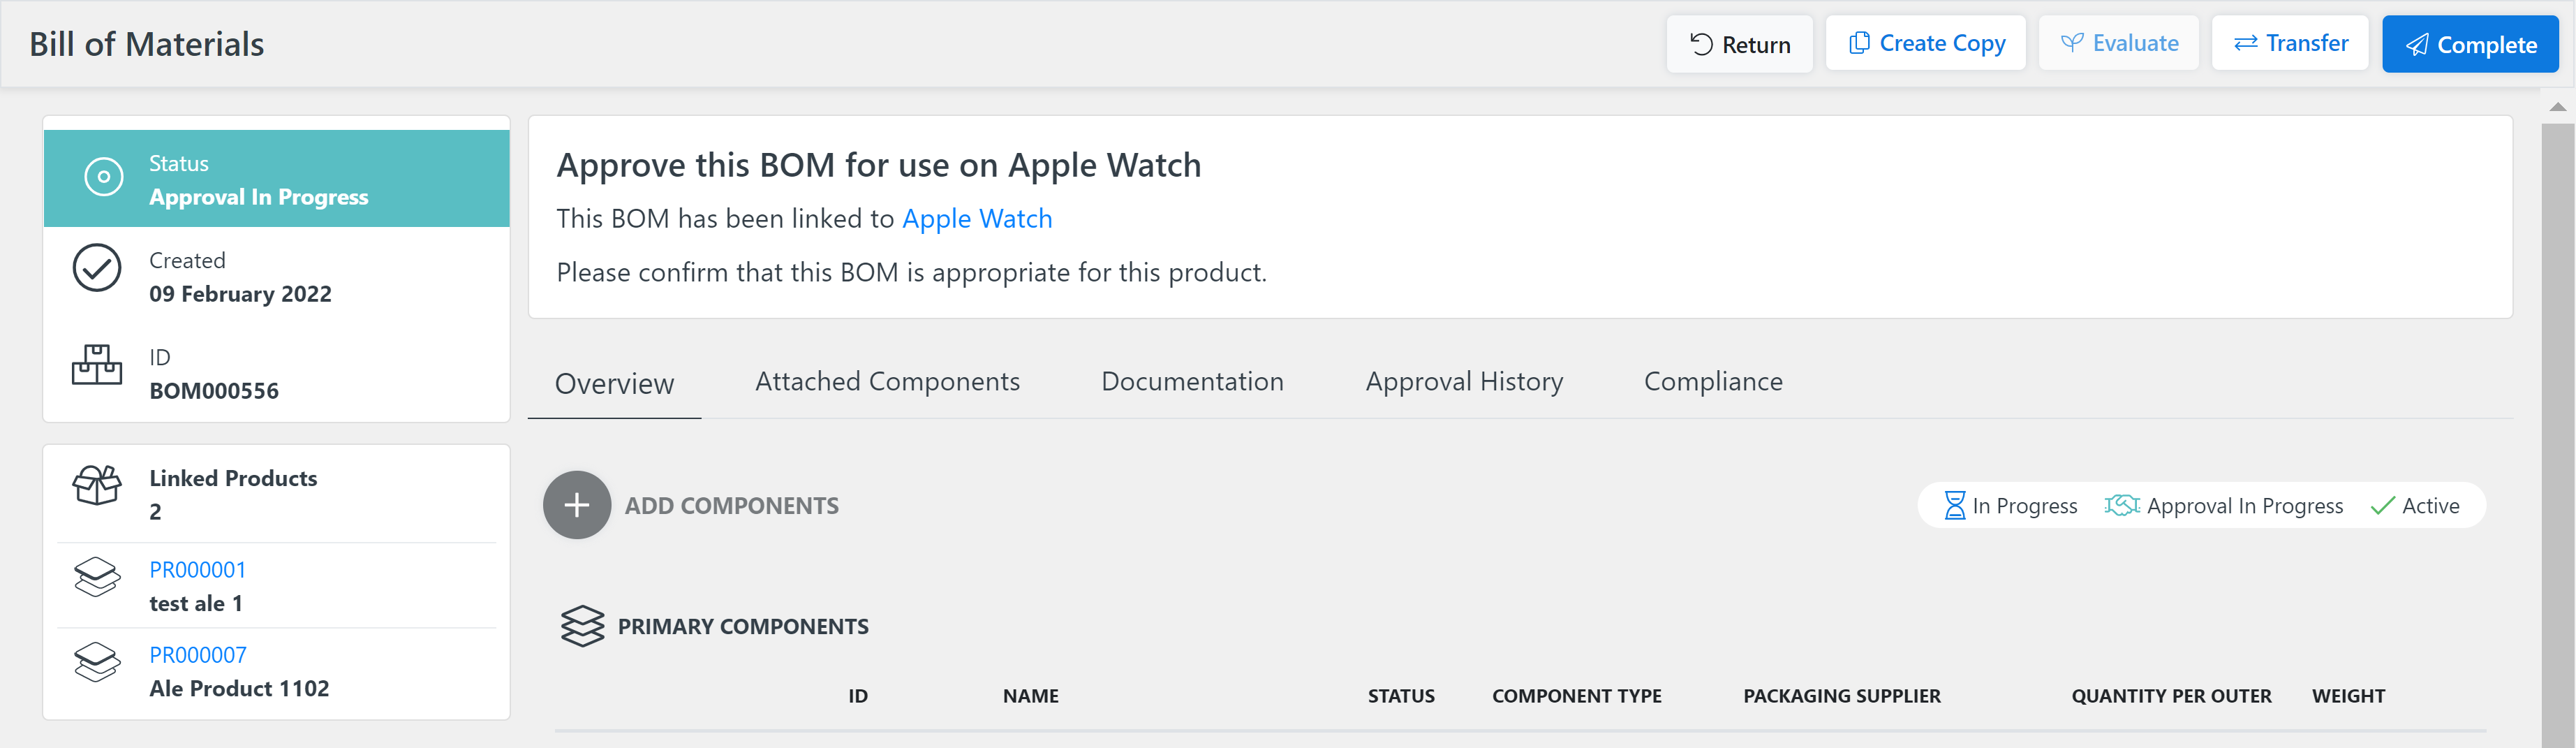This screenshot has width=2576, height=748.
Task: Click the ADD COMPONENTS label
Action: click(x=731, y=506)
